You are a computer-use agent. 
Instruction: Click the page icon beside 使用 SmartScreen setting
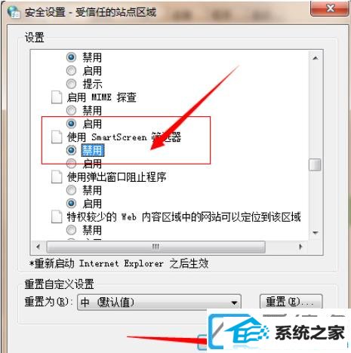[x=57, y=137]
